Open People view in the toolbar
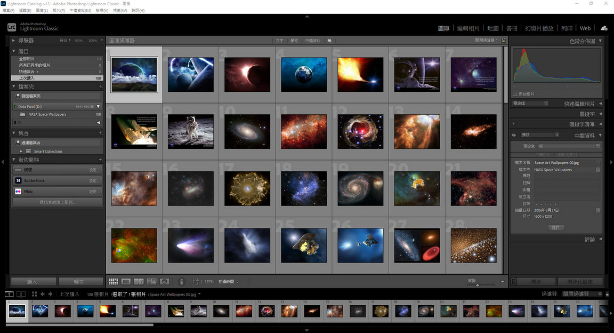The width and height of the screenshot is (614, 333). coord(165,281)
